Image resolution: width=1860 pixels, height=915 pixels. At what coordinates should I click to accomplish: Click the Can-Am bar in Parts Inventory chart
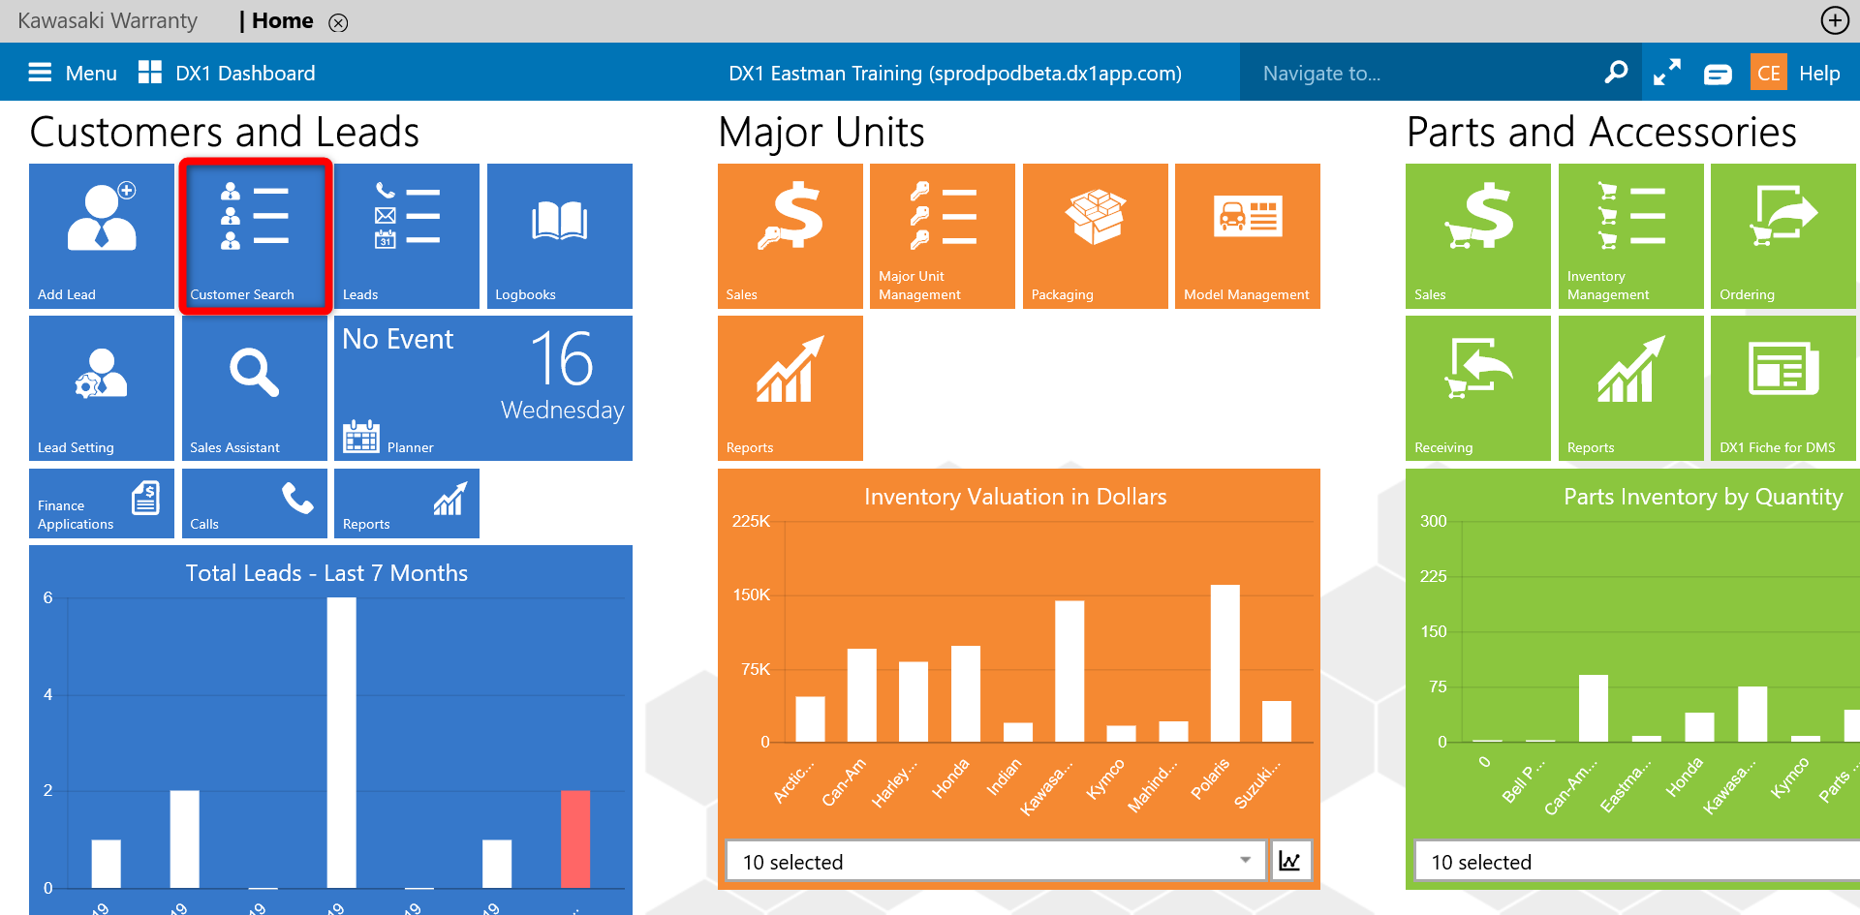tap(1594, 709)
